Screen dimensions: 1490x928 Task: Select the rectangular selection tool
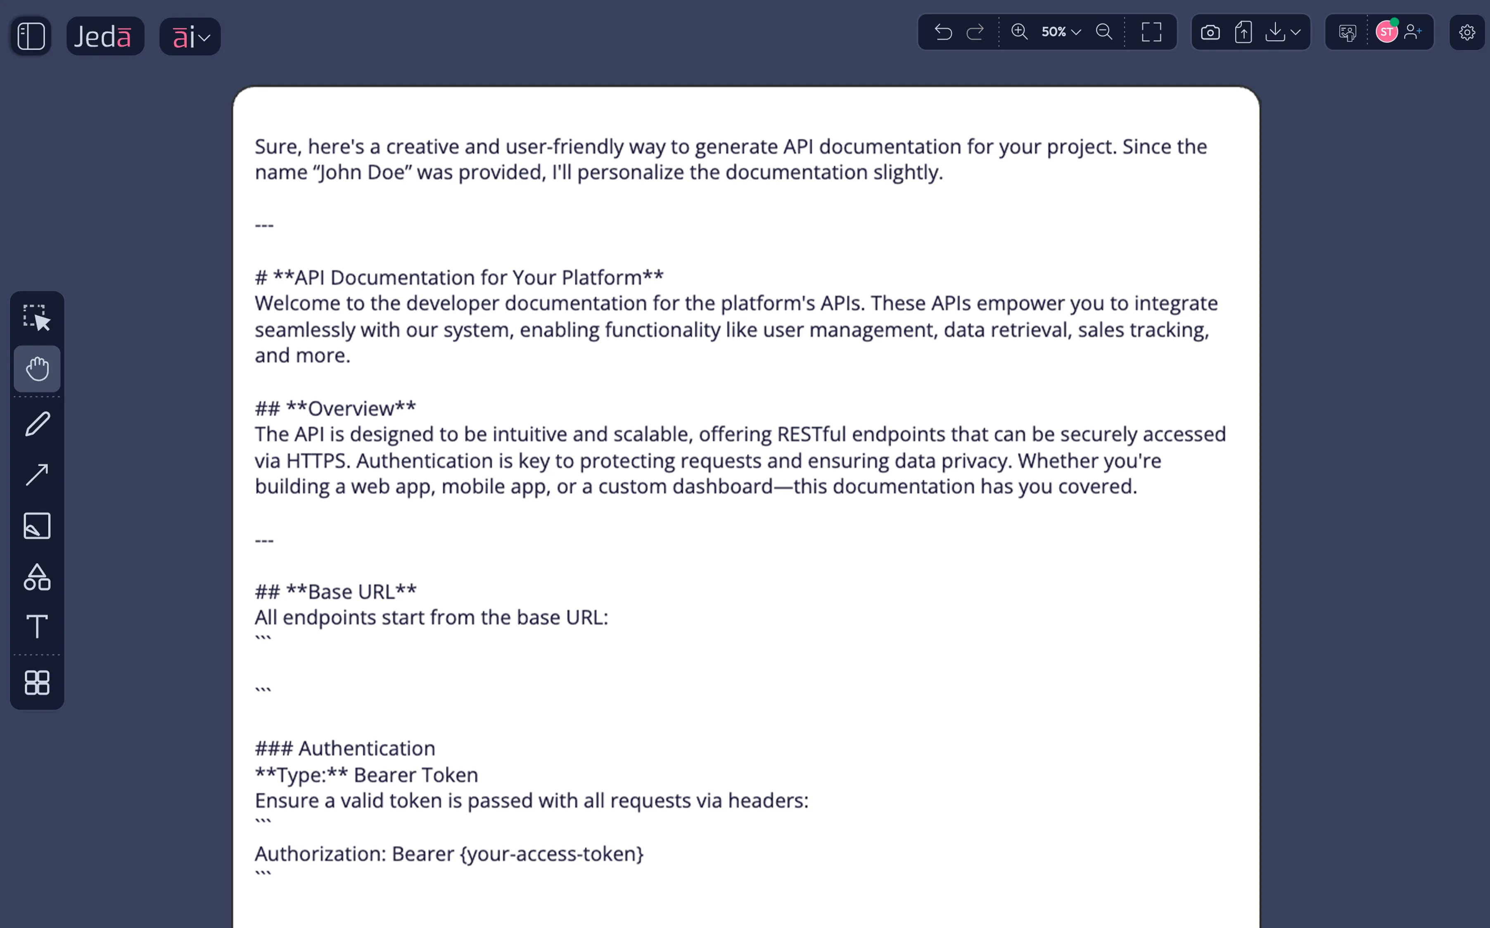(37, 316)
